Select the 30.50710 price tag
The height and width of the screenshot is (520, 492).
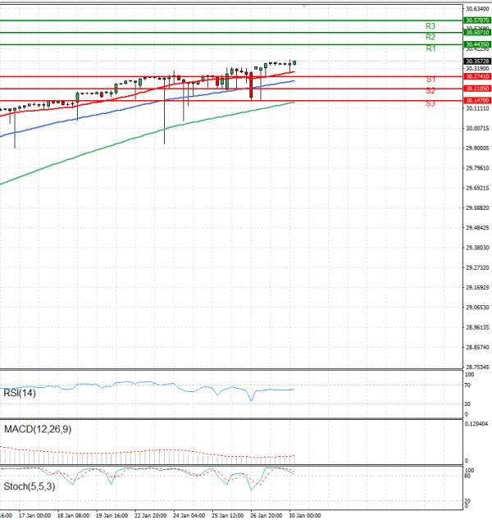477,33
